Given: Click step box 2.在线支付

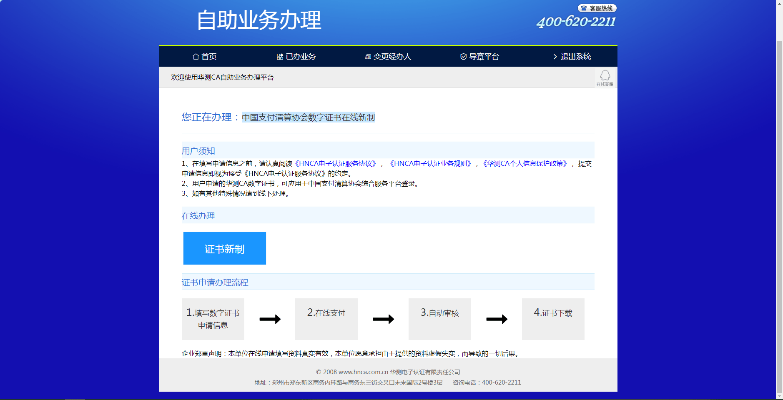Looking at the screenshot, I should click(326, 319).
